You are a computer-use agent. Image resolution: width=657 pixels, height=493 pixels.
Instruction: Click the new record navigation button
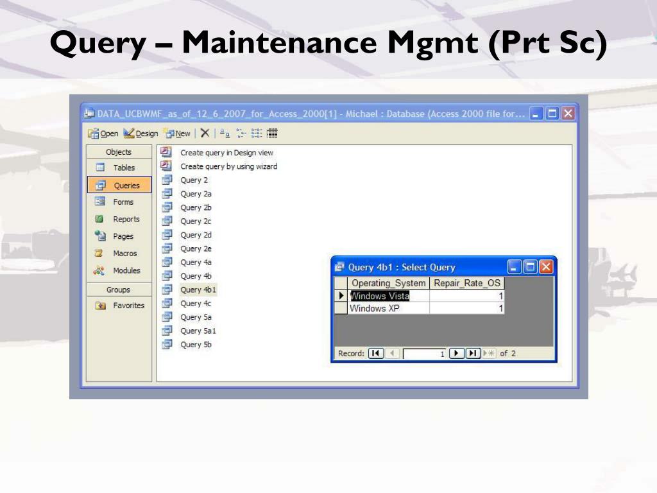click(x=488, y=354)
